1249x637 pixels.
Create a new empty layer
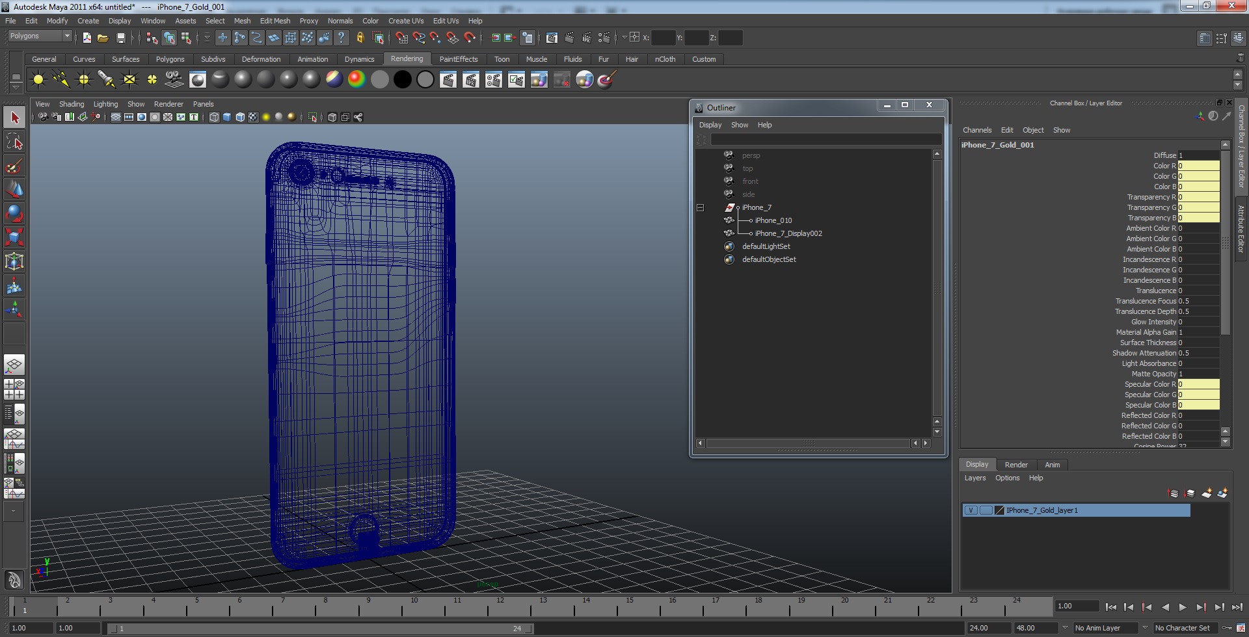click(1207, 493)
